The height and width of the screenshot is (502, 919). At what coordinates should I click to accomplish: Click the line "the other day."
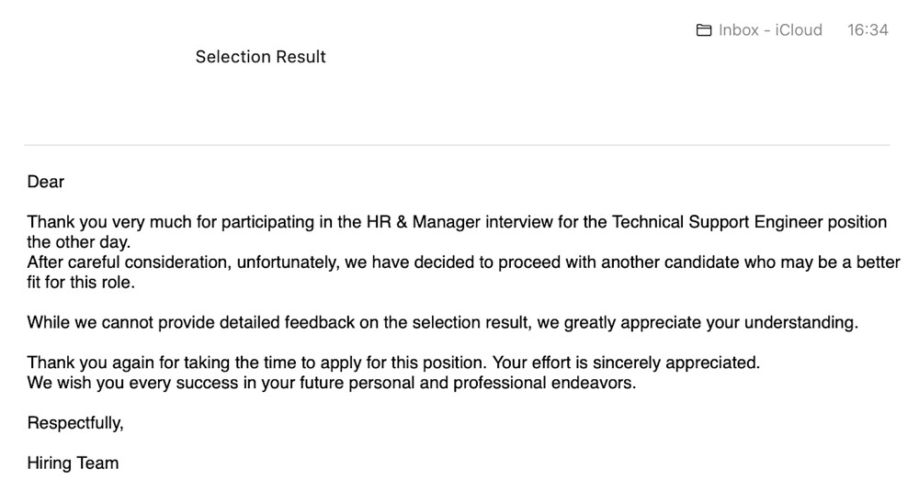point(78,242)
